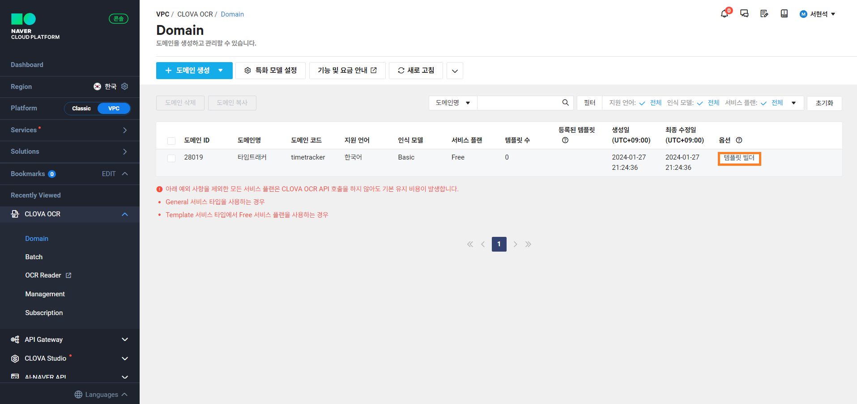Click help icon next to 등록된 템플릿
Screen dimensions: 857x404
coord(565,140)
